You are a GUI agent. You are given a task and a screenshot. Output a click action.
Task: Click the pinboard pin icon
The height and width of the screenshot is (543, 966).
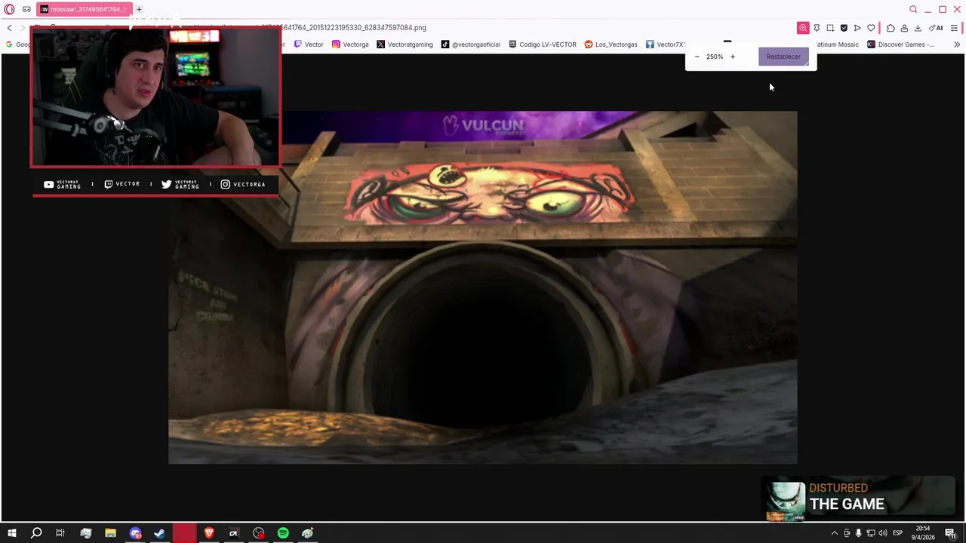click(817, 28)
